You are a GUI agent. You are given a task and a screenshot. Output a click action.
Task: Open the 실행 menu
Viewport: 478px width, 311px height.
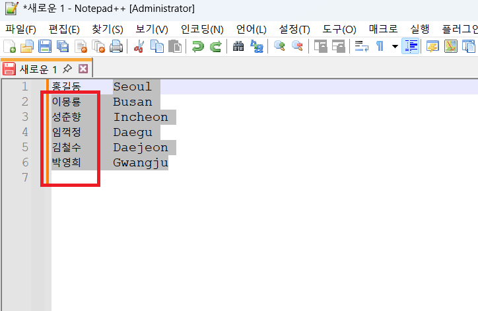(420, 29)
